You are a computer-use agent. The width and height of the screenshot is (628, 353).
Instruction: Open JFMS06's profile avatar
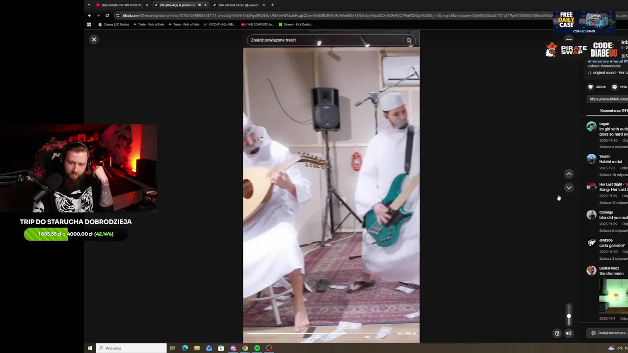[x=591, y=243]
